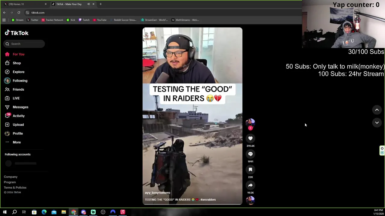The width and height of the screenshot is (385, 216).
Task: Open the Windows Start menu
Action: [x=5, y=212]
